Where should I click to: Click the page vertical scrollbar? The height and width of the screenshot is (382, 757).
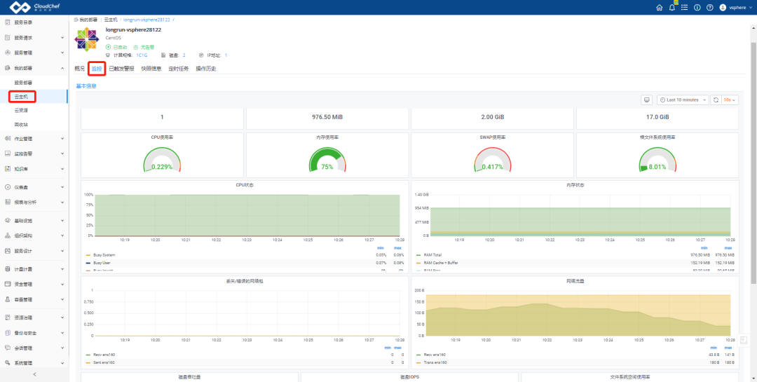click(753, 162)
